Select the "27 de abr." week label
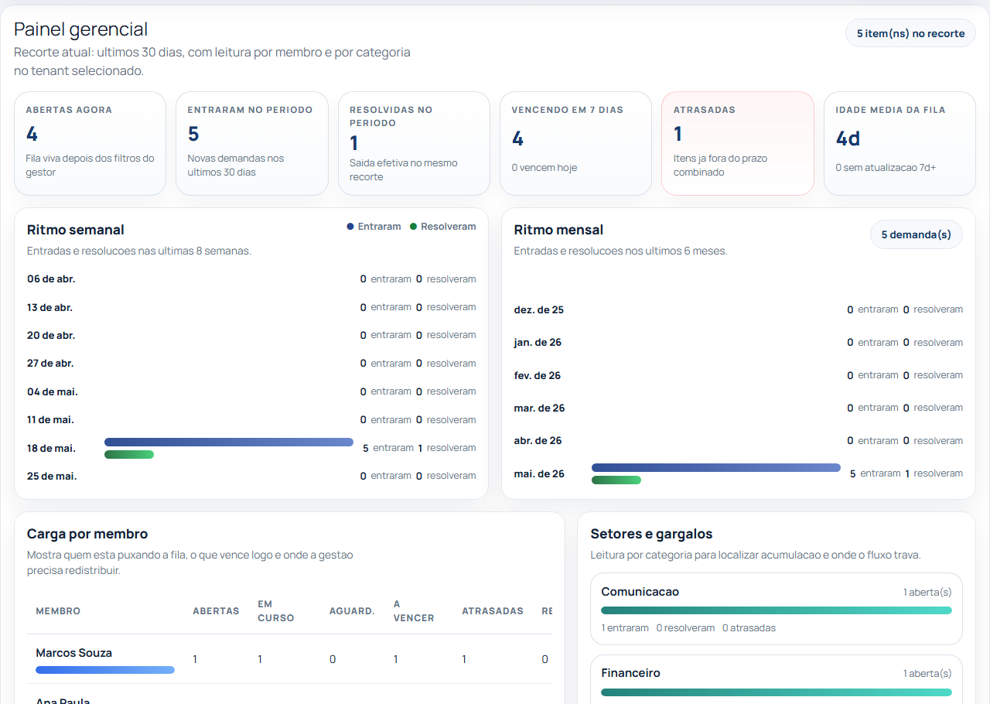The height and width of the screenshot is (704, 990). click(50, 364)
